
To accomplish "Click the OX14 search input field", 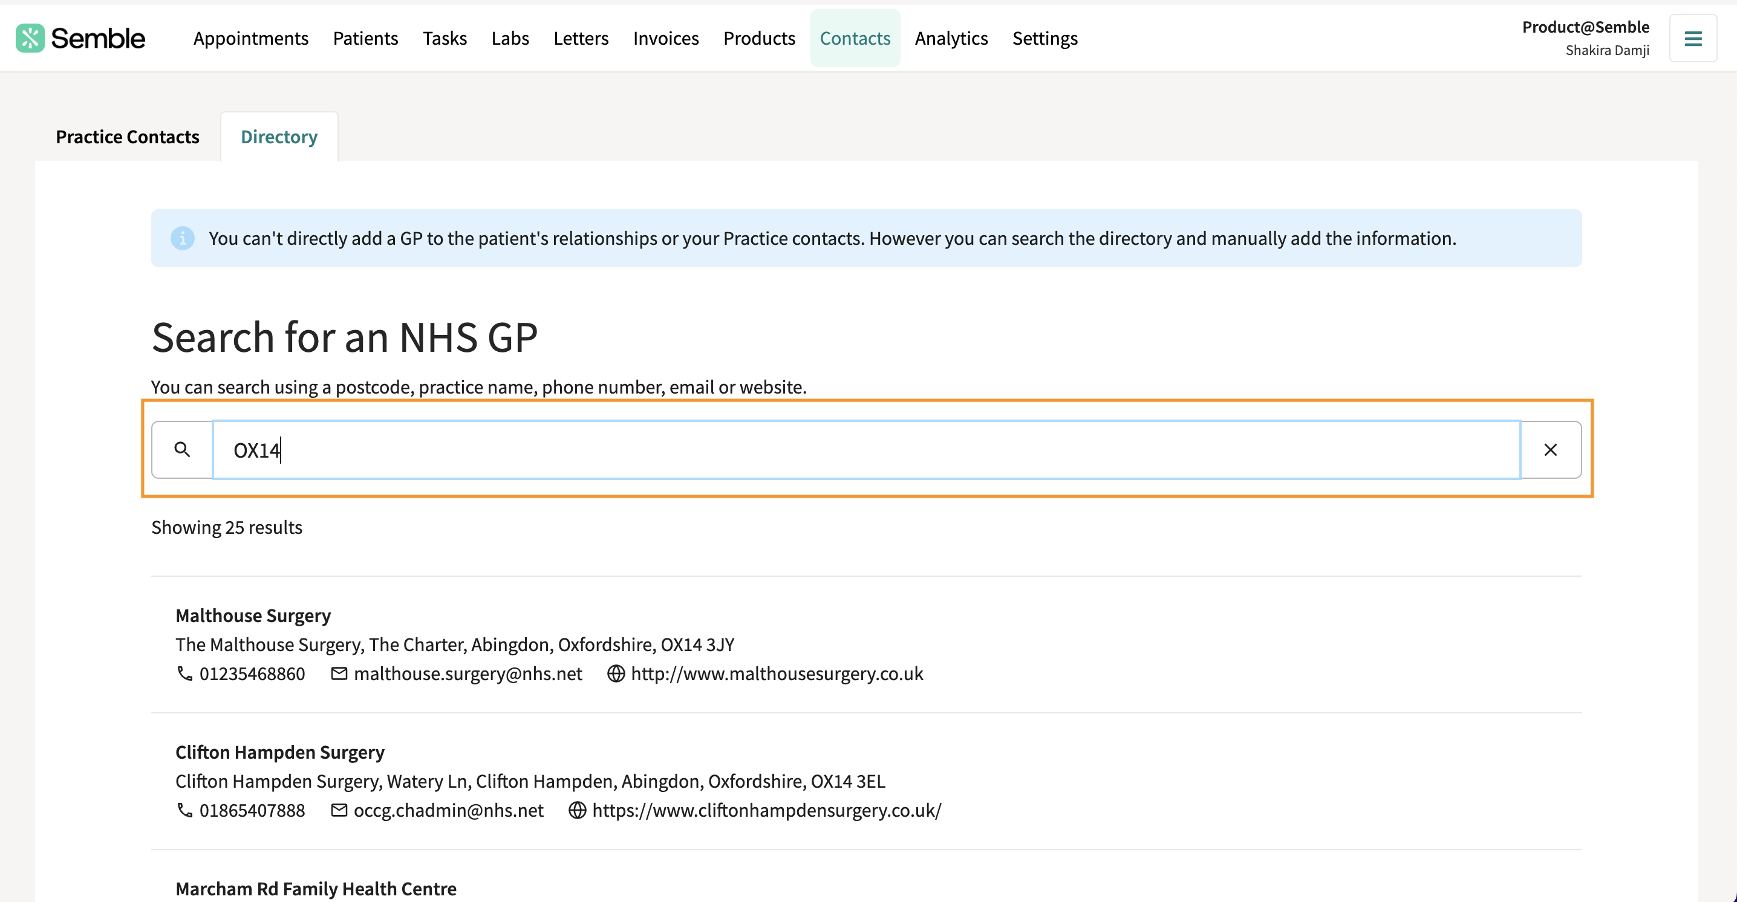I will (867, 450).
